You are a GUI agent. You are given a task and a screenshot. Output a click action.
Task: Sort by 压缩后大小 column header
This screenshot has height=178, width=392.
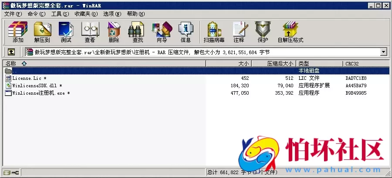tap(274, 64)
